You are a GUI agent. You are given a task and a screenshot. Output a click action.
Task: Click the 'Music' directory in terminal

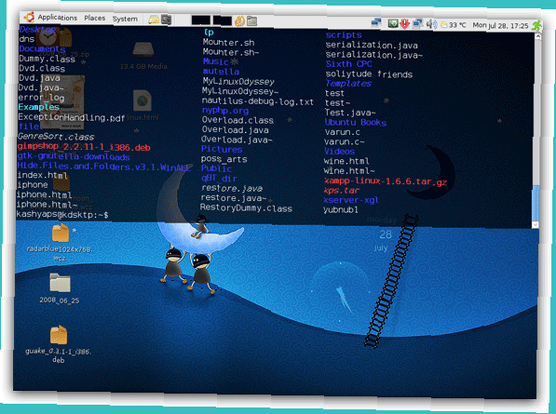(x=216, y=61)
